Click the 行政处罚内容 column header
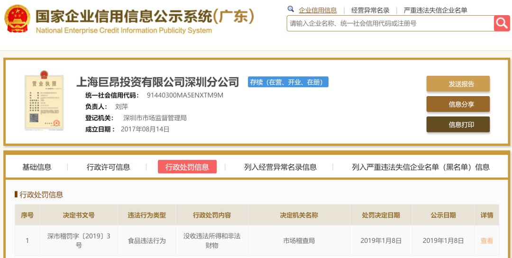Image resolution: width=512 pixels, height=258 pixels. [x=212, y=215]
